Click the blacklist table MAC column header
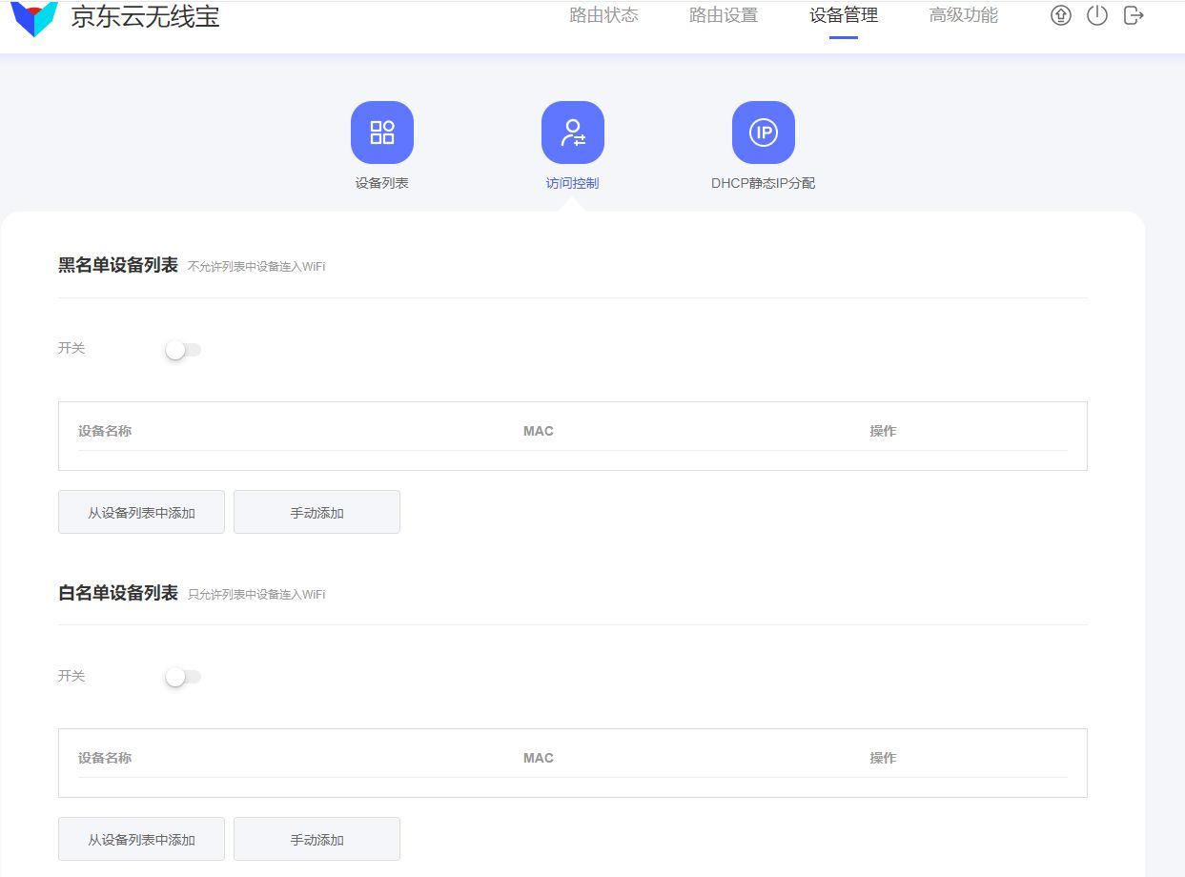The width and height of the screenshot is (1185, 877). coord(539,431)
